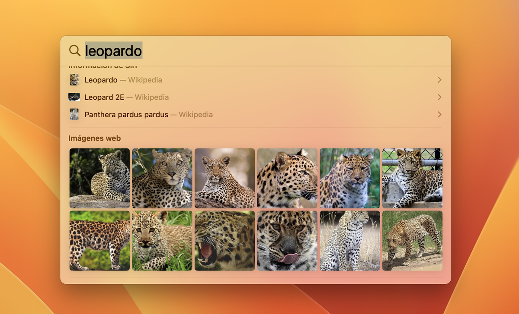Open the leopard licking its nose image
This screenshot has height=314, width=519.
click(287, 241)
